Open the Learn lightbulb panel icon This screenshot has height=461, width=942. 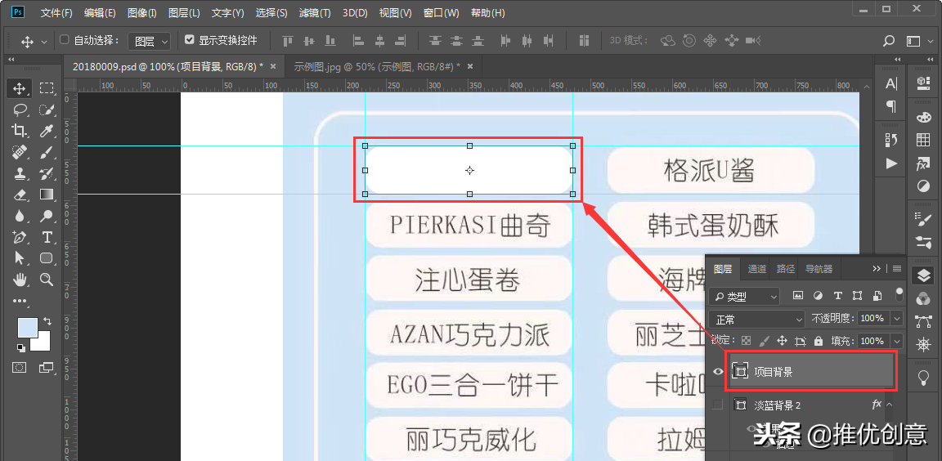pyautogui.click(x=923, y=376)
